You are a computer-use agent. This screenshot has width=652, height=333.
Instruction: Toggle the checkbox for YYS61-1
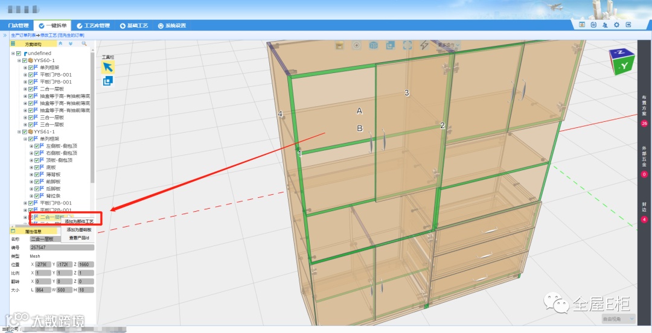point(25,132)
